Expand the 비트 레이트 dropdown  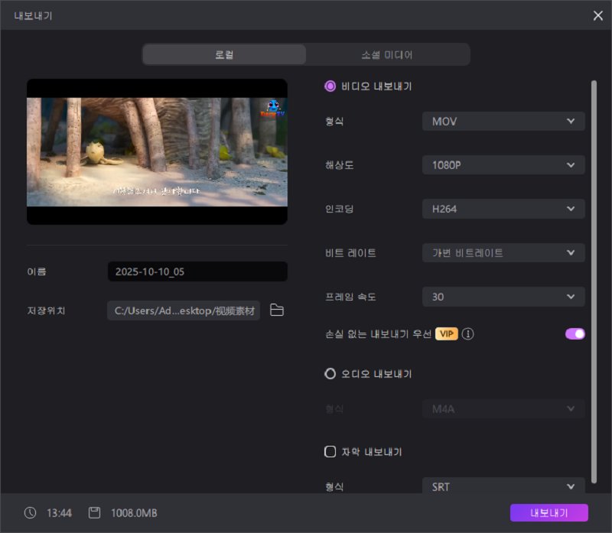pos(503,253)
